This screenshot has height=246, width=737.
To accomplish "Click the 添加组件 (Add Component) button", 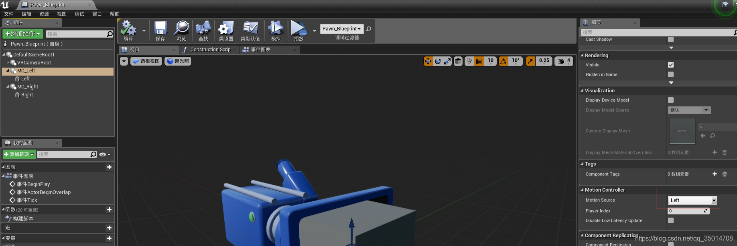I will point(23,34).
